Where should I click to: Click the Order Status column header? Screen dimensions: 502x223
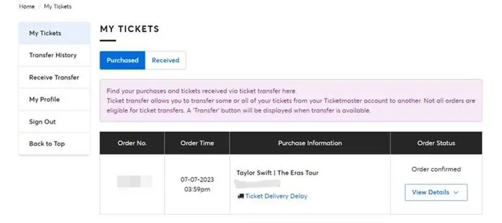436,143
